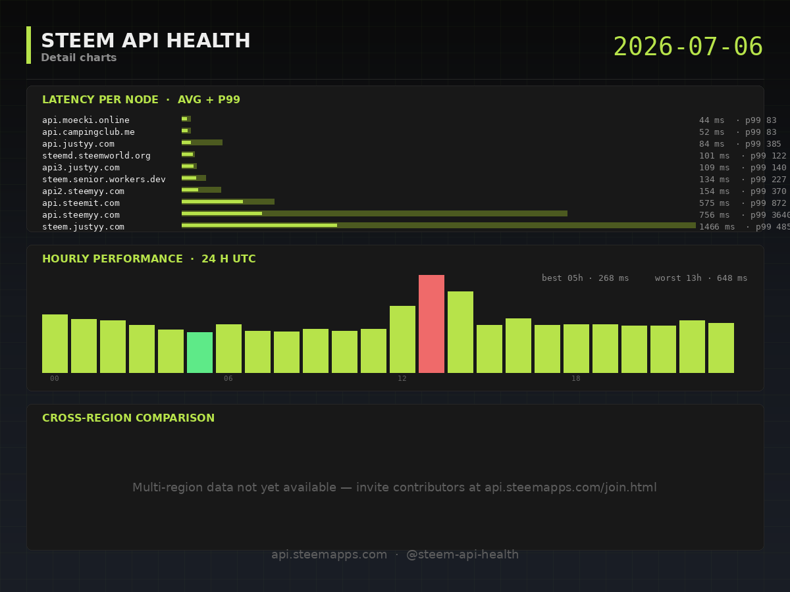Select the api.steemyy.com node label

pos(81,215)
